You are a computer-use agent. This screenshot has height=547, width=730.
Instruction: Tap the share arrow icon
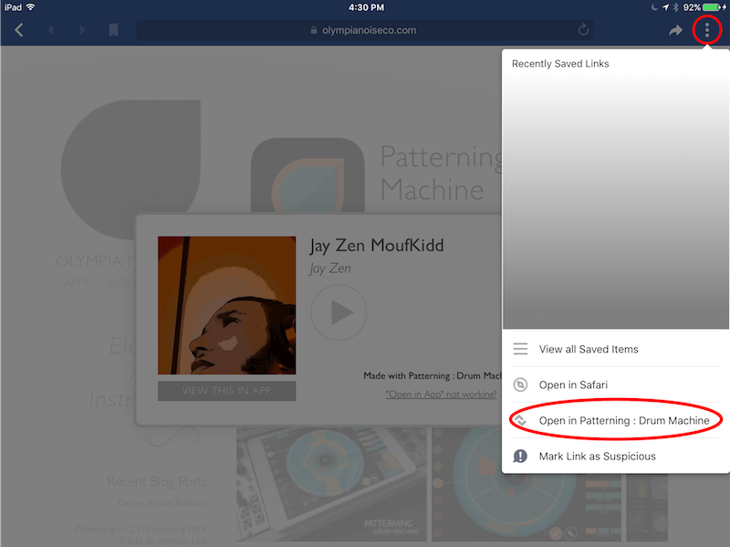(x=675, y=30)
